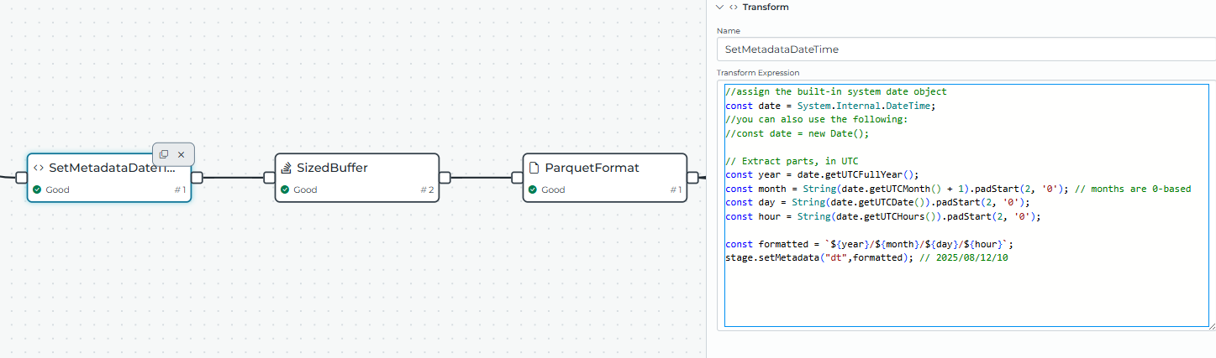
Task: Select the SizedBuffer node title
Action: tap(332, 168)
